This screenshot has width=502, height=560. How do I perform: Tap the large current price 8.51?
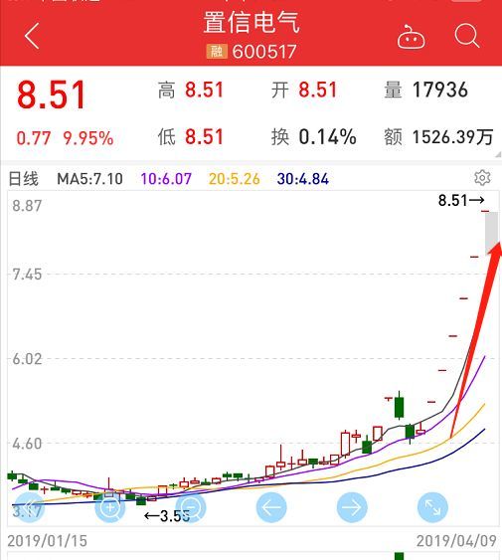pos(51,95)
